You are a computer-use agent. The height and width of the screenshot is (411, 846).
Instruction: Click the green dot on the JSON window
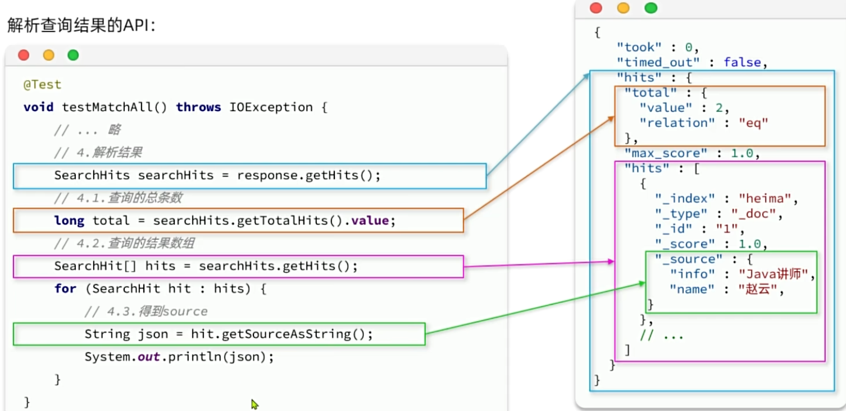tap(651, 8)
